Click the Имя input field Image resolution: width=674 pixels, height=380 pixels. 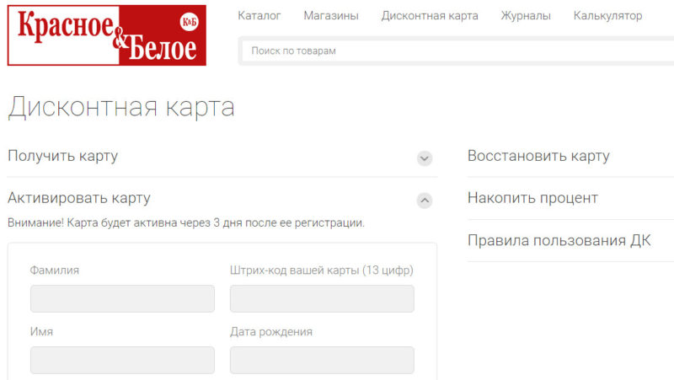click(x=122, y=360)
